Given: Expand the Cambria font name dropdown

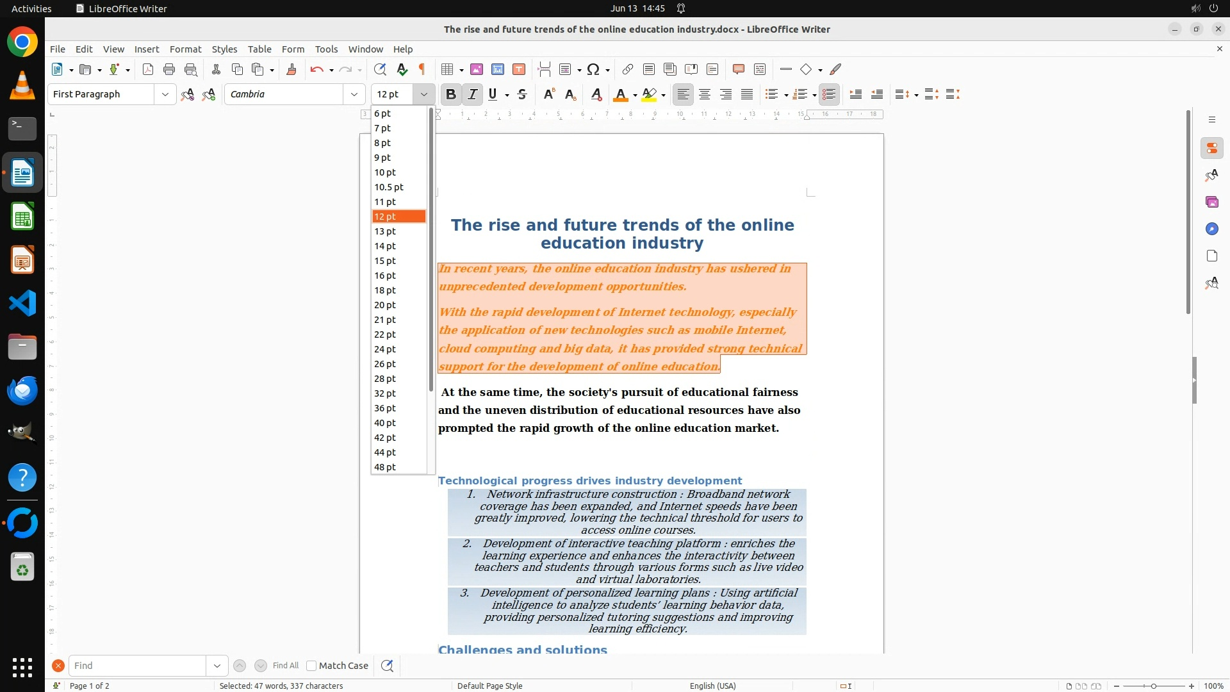Looking at the screenshot, I should (x=354, y=95).
